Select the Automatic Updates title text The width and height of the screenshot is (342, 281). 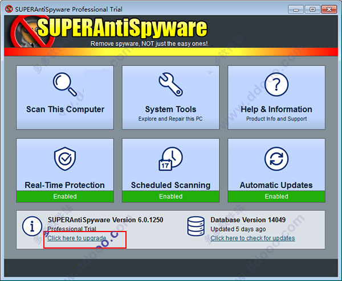pyautogui.click(x=276, y=185)
